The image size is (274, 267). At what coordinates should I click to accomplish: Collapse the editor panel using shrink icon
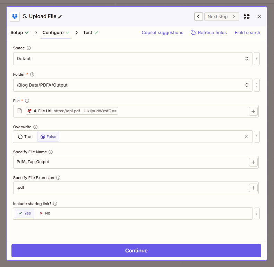click(247, 16)
